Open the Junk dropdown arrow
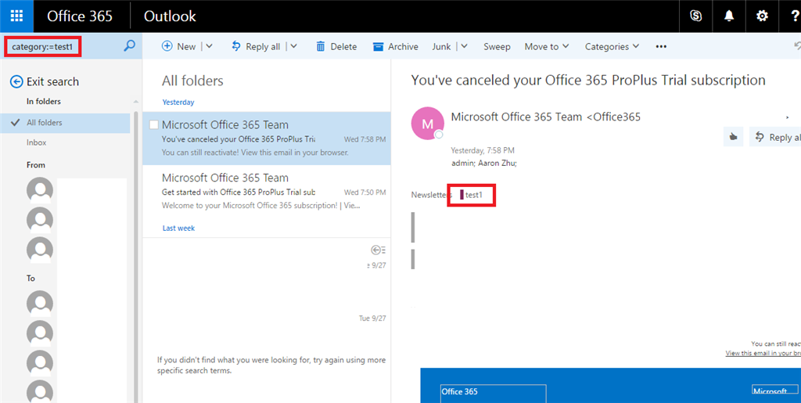This screenshot has height=403, width=801. [x=464, y=46]
